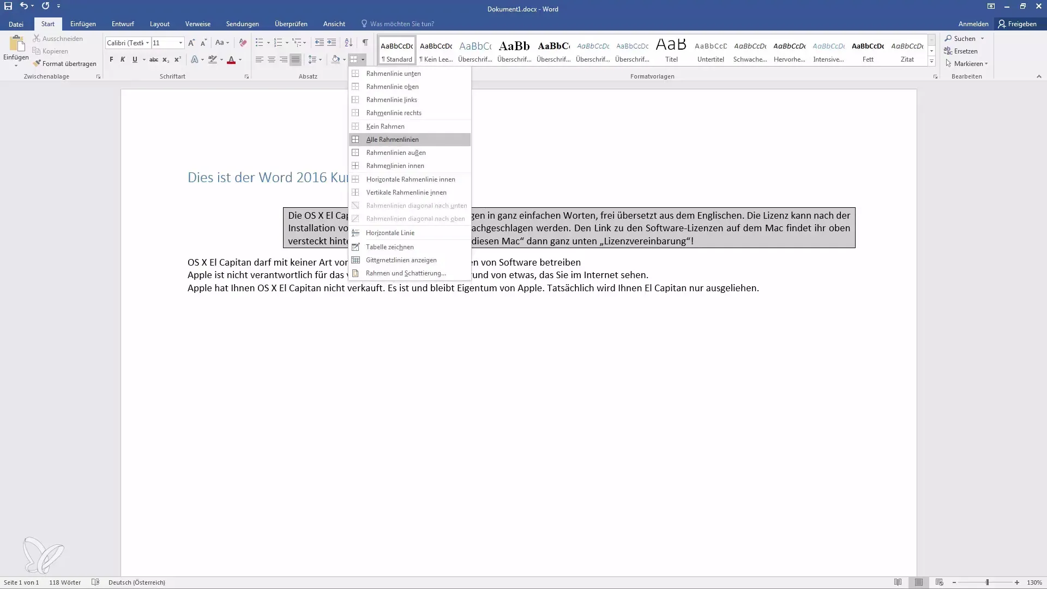Open the borders dropdown arrow

click(x=363, y=59)
